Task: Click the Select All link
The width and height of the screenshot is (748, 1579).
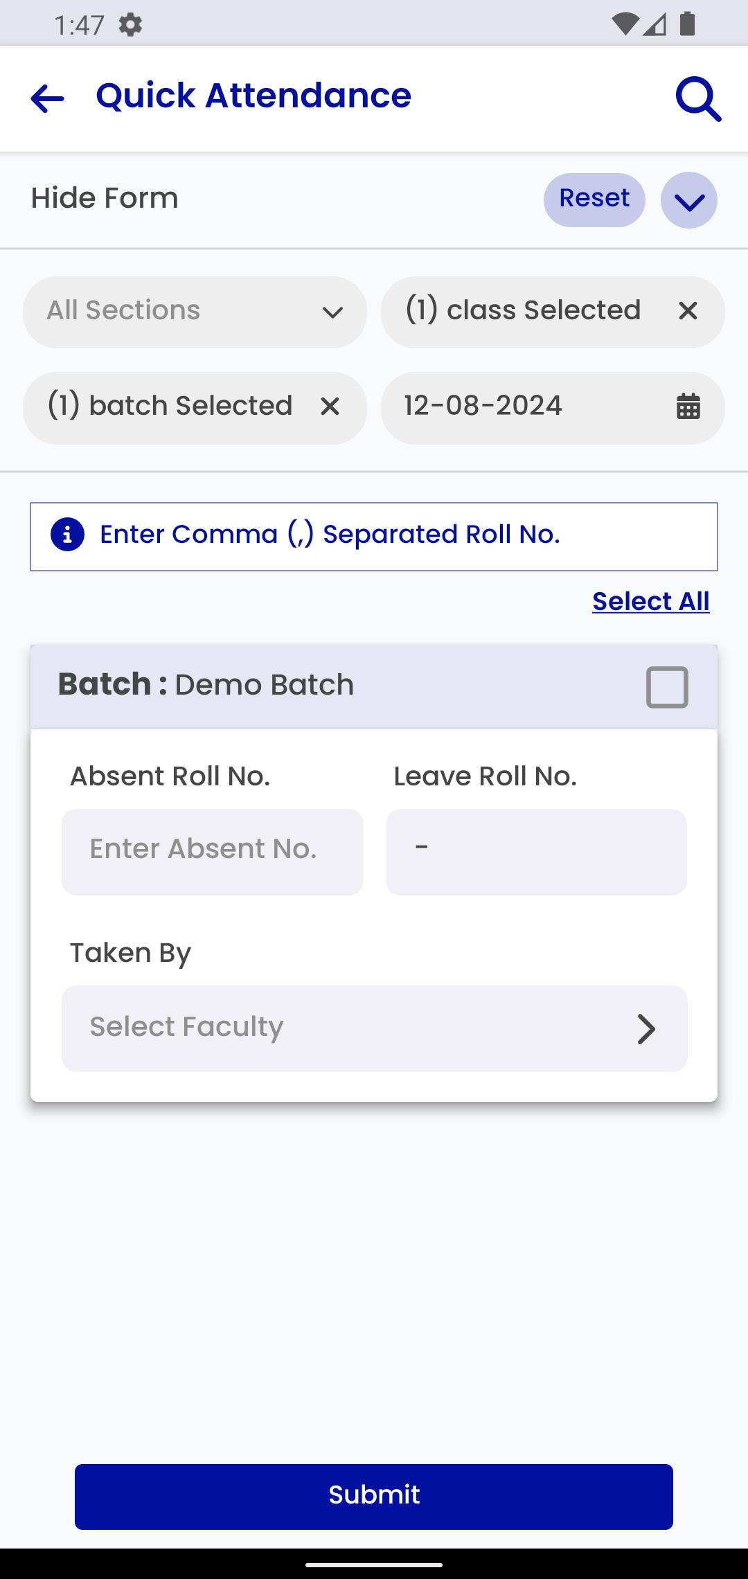Action: pyautogui.click(x=651, y=601)
